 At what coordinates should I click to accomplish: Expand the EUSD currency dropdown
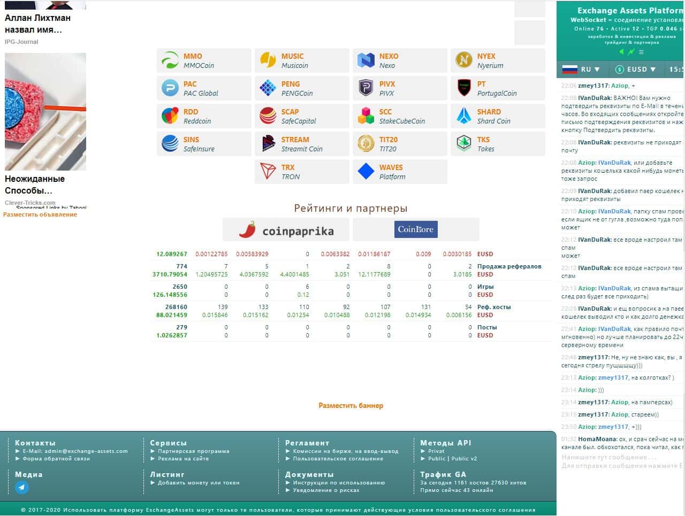[635, 70]
